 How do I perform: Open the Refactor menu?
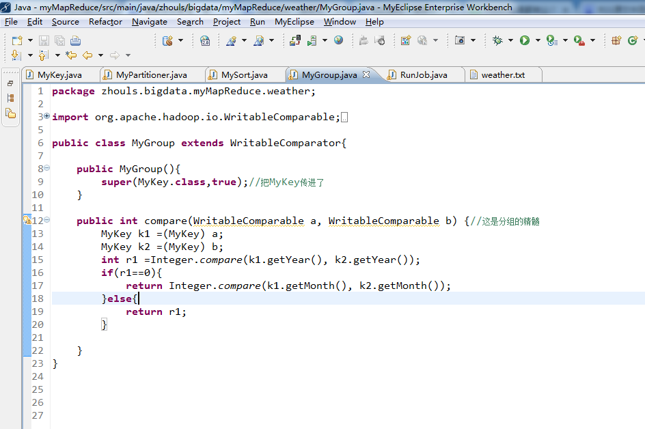(x=105, y=22)
